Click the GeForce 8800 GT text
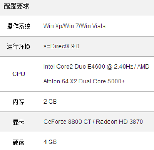The height and width of the screenshot is (150, 154). (67, 122)
